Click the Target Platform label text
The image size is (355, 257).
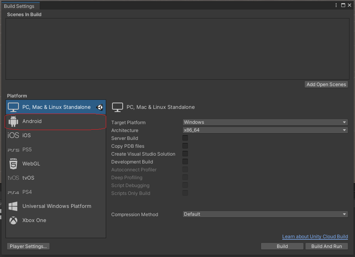pyautogui.click(x=129, y=123)
